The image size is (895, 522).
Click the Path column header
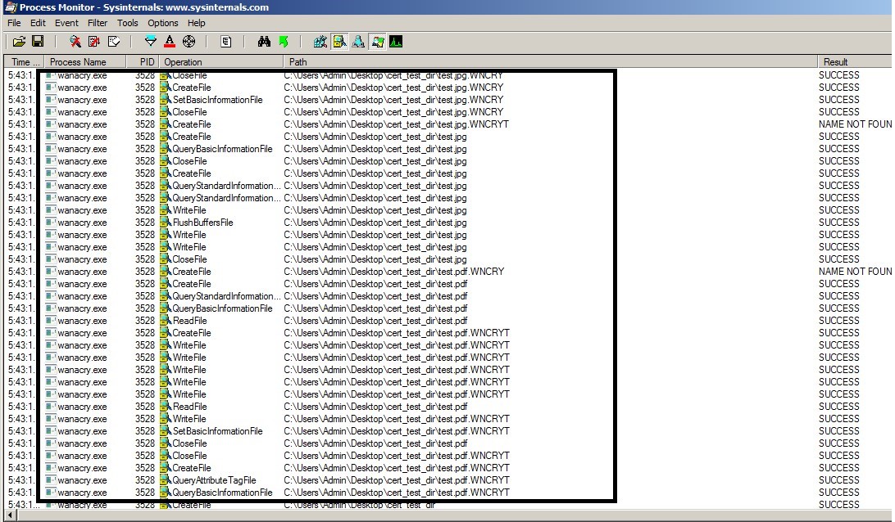click(x=551, y=62)
